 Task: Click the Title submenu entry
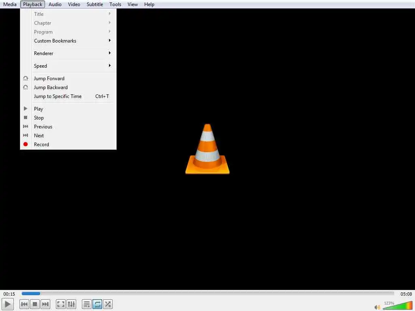coord(68,14)
